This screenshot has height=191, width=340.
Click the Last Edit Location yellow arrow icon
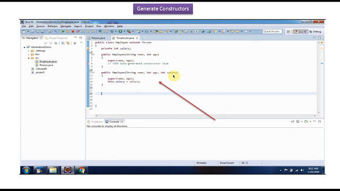[x=233, y=32]
